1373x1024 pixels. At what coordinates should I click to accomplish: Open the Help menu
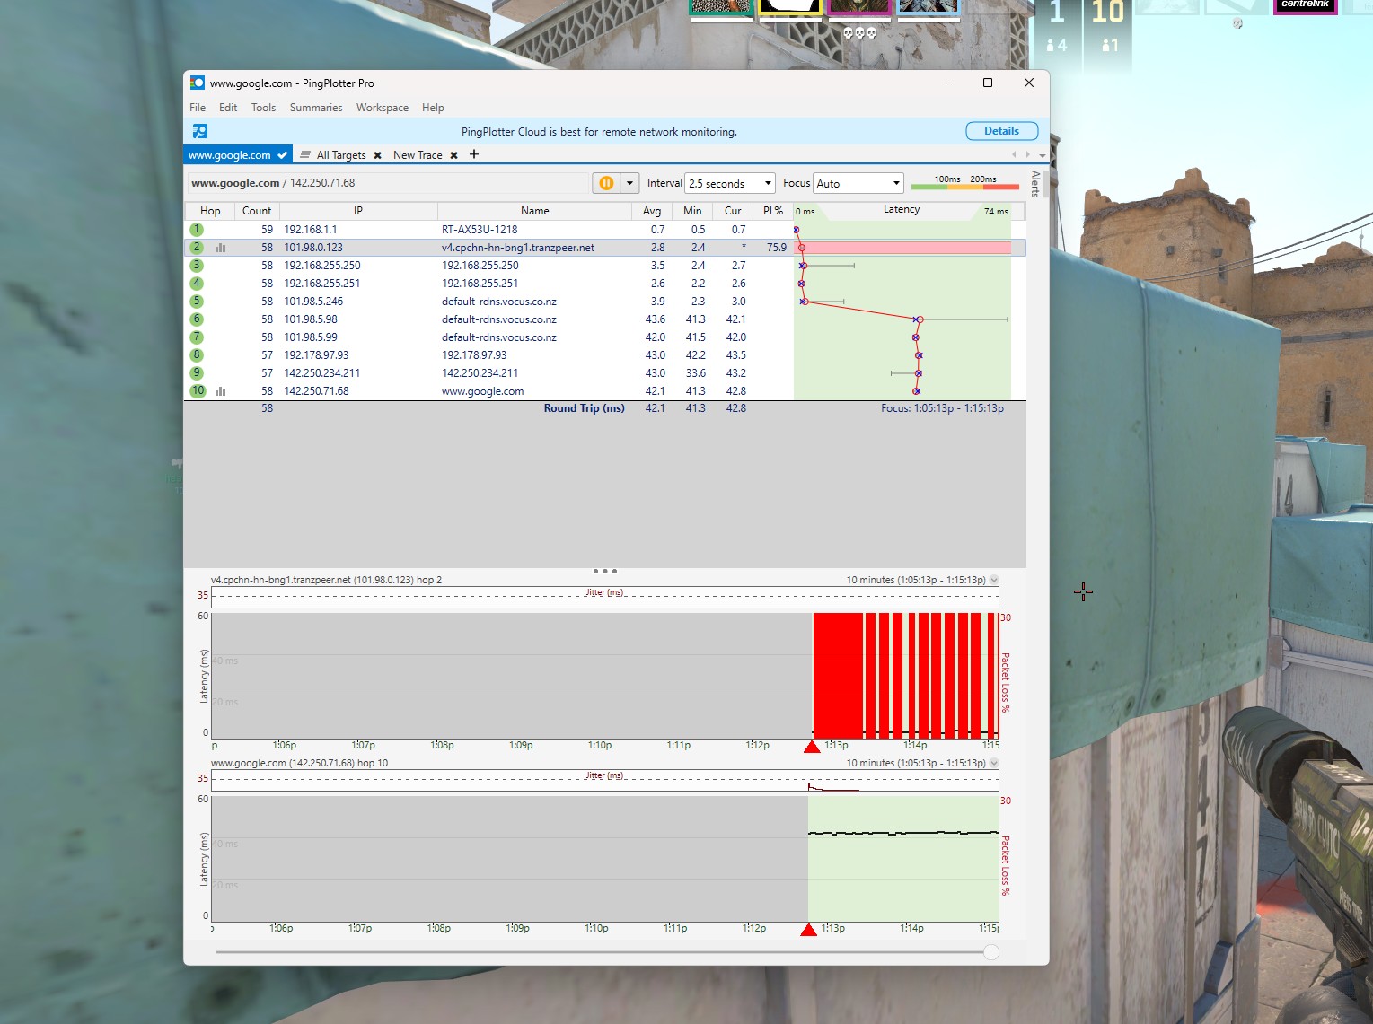(x=433, y=108)
